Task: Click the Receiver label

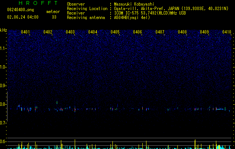Action: click(76, 13)
